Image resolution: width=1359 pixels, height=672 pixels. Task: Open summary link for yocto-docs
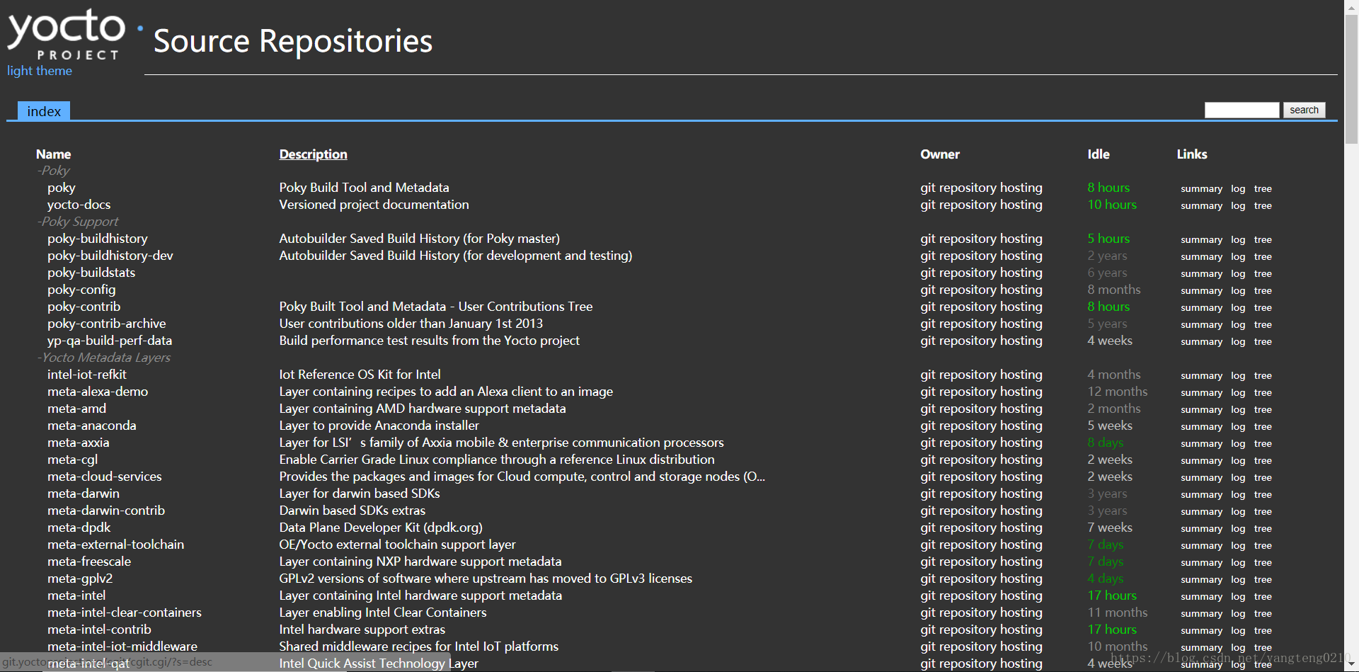pyautogui.click(x=1201, y=206)
